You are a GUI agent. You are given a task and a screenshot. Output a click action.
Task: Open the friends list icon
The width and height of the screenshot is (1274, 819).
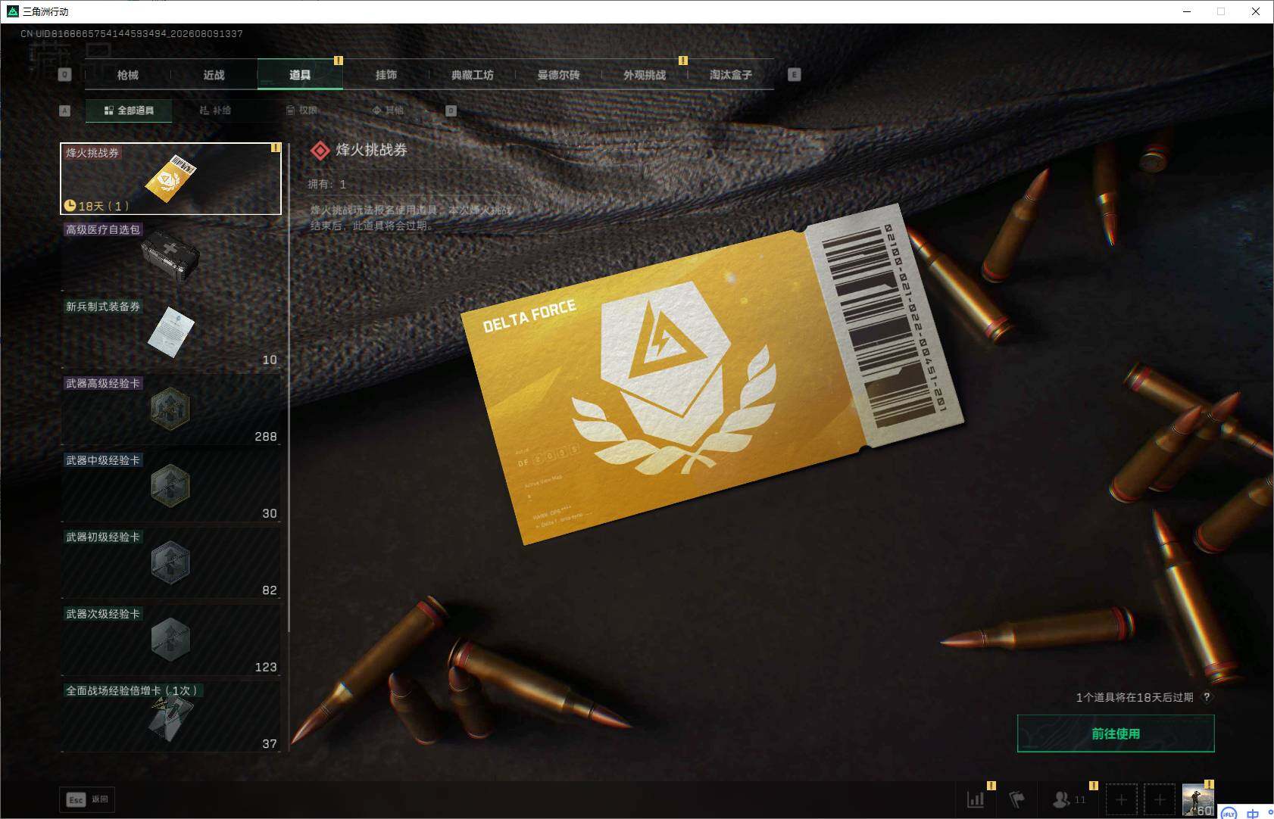coord(1069,799)
